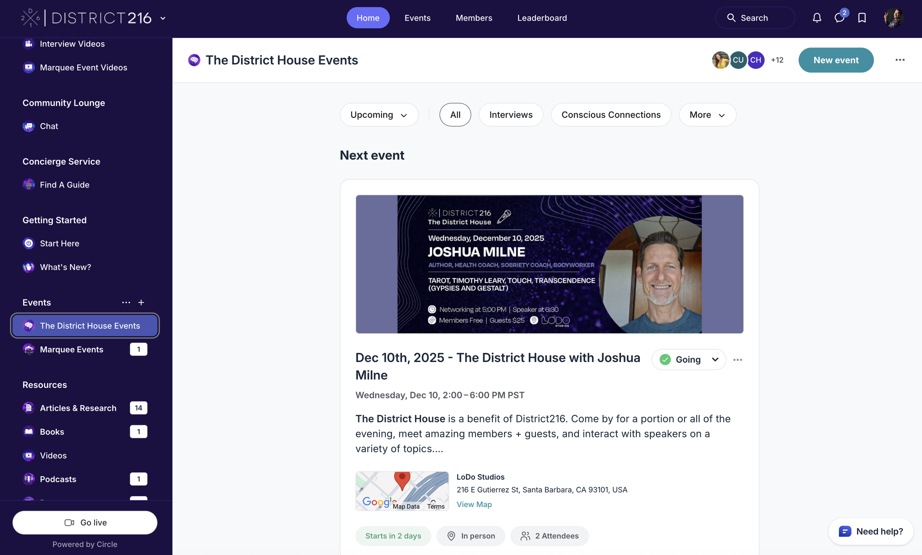Open the Upcoming filter dropdown
The width and height of the screenshot is (922, 555).
379,115
